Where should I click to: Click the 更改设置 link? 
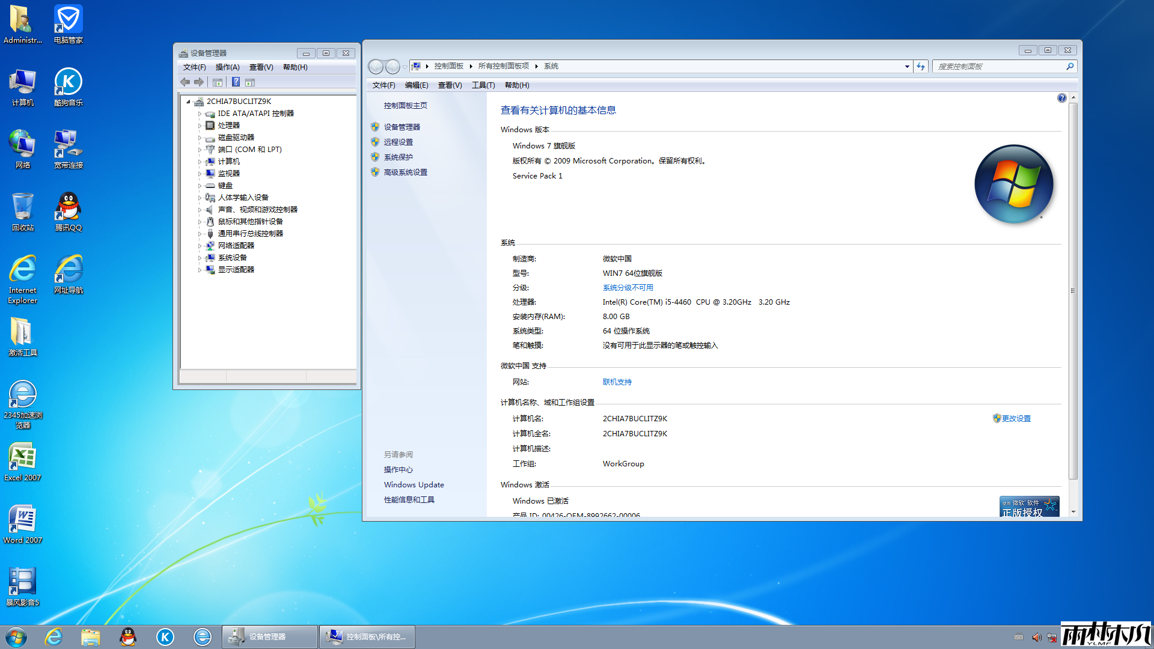coord(1015,419)
